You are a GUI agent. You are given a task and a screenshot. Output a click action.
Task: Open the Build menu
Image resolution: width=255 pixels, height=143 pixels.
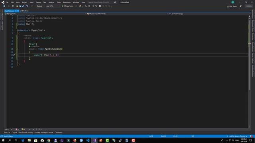[31, 2]
